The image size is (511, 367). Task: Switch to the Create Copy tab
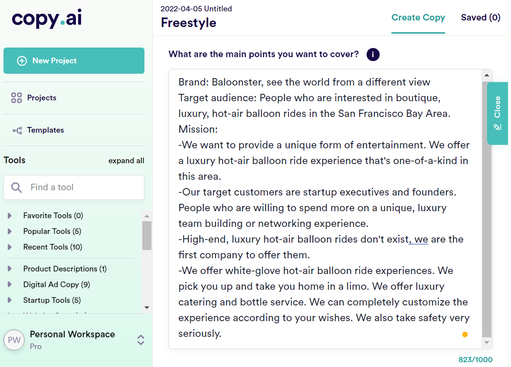418,17
